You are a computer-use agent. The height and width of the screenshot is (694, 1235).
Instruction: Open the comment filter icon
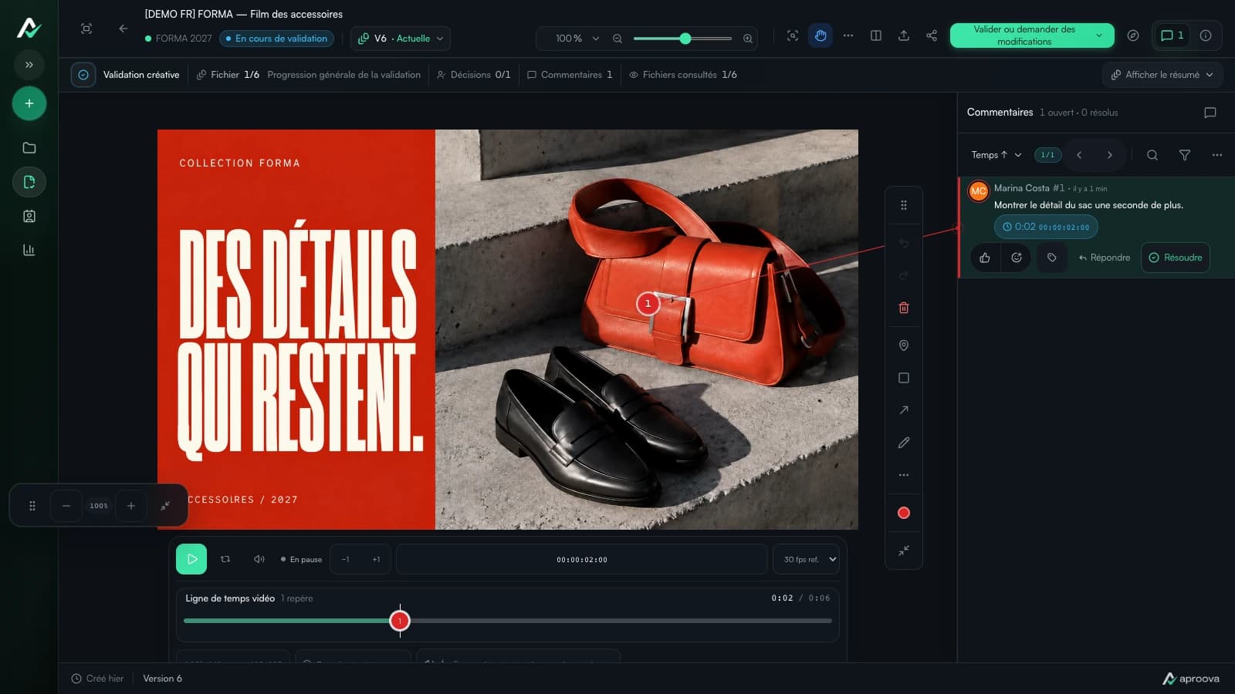pos(1185,155)
